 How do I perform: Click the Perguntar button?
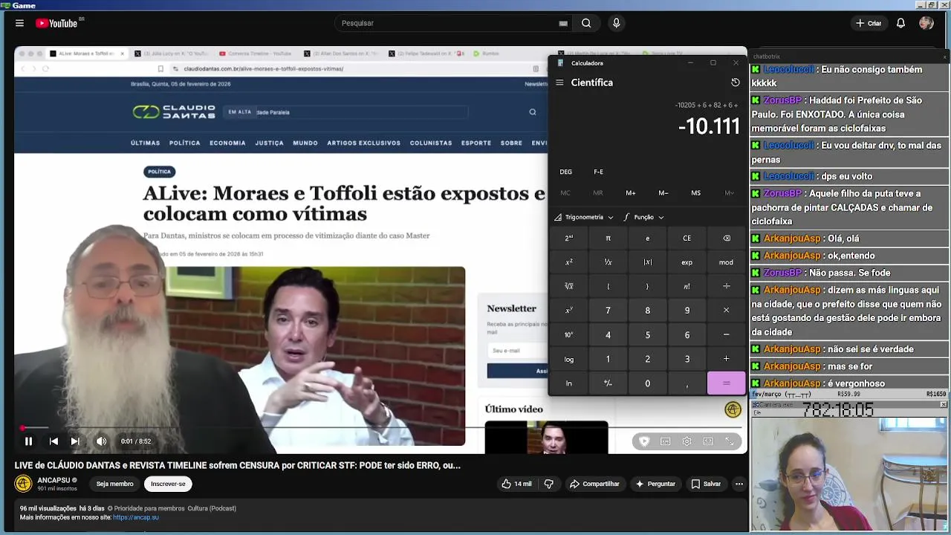(655, 484)
